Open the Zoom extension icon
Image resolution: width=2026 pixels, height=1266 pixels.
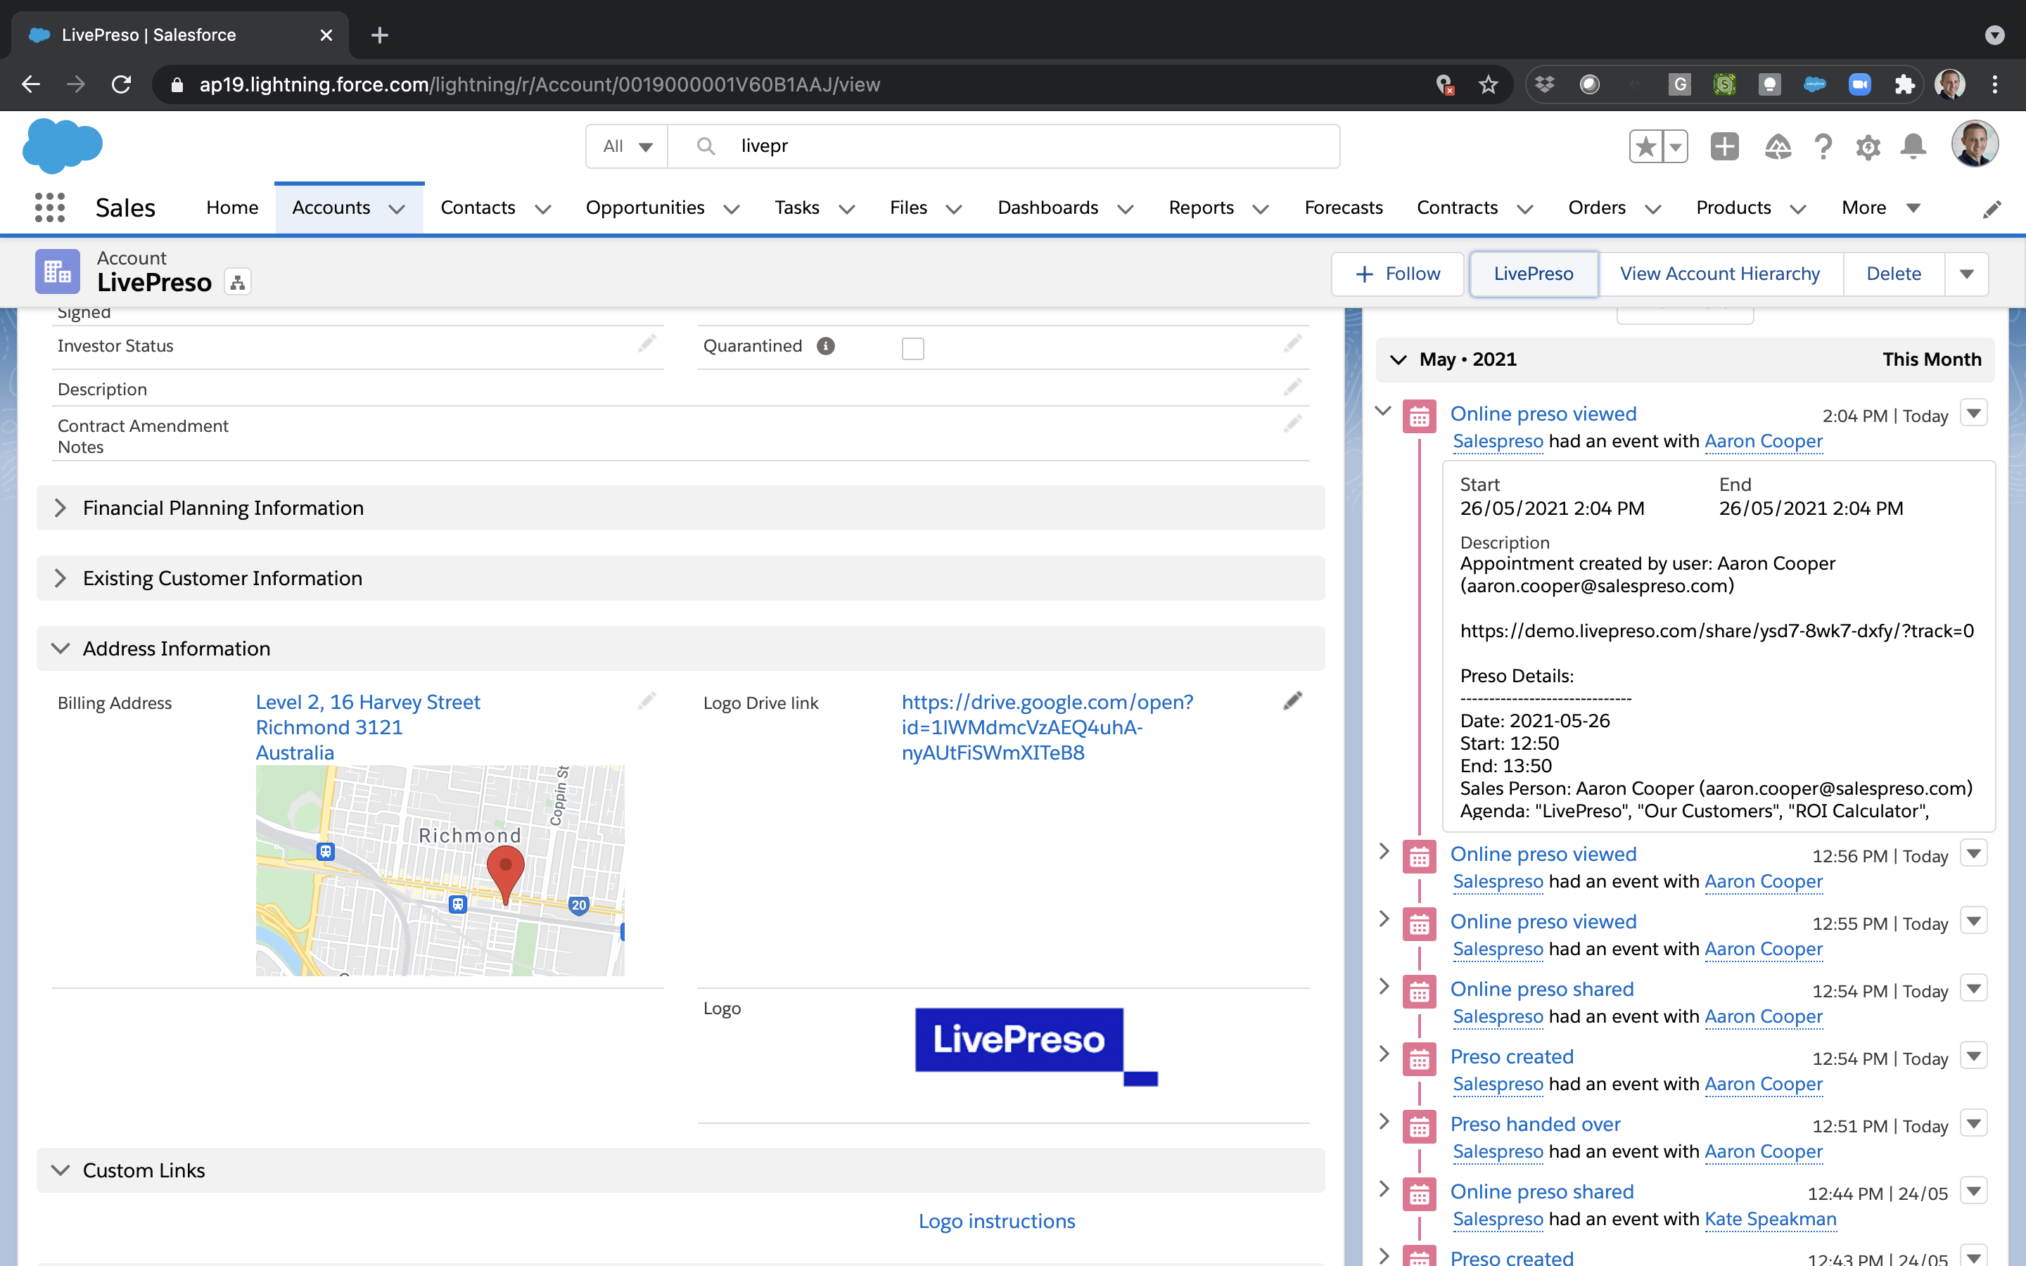[x=1859, y=84]
